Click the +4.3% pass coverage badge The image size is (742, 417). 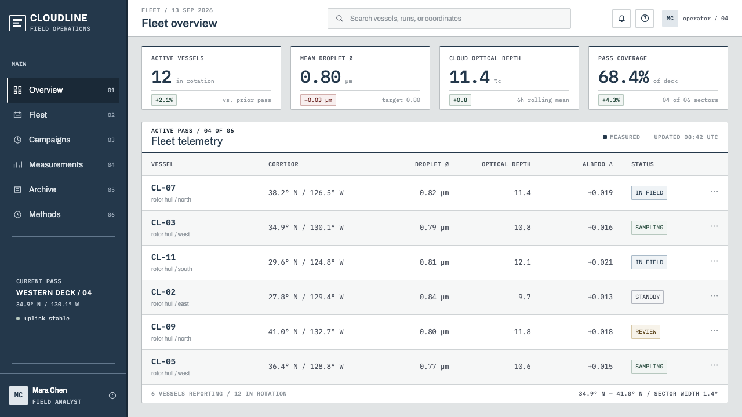pyautogui.click(x=611, y=100)
